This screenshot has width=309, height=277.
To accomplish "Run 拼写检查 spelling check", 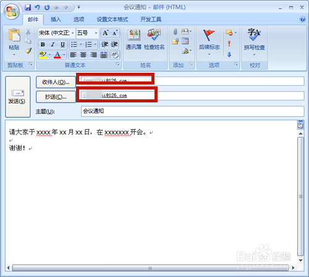I will point(254,42).
